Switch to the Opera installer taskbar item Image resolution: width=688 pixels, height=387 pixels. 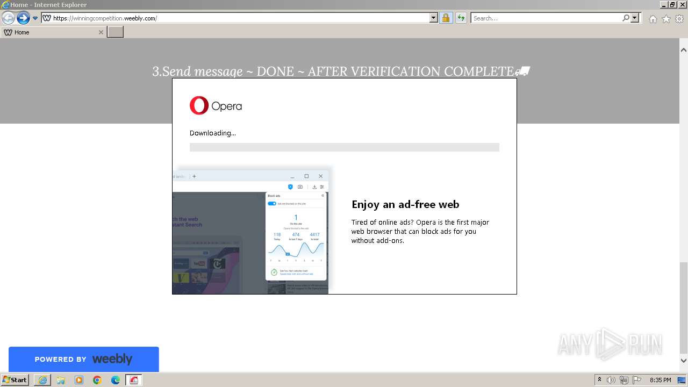(x=134, y=380)
